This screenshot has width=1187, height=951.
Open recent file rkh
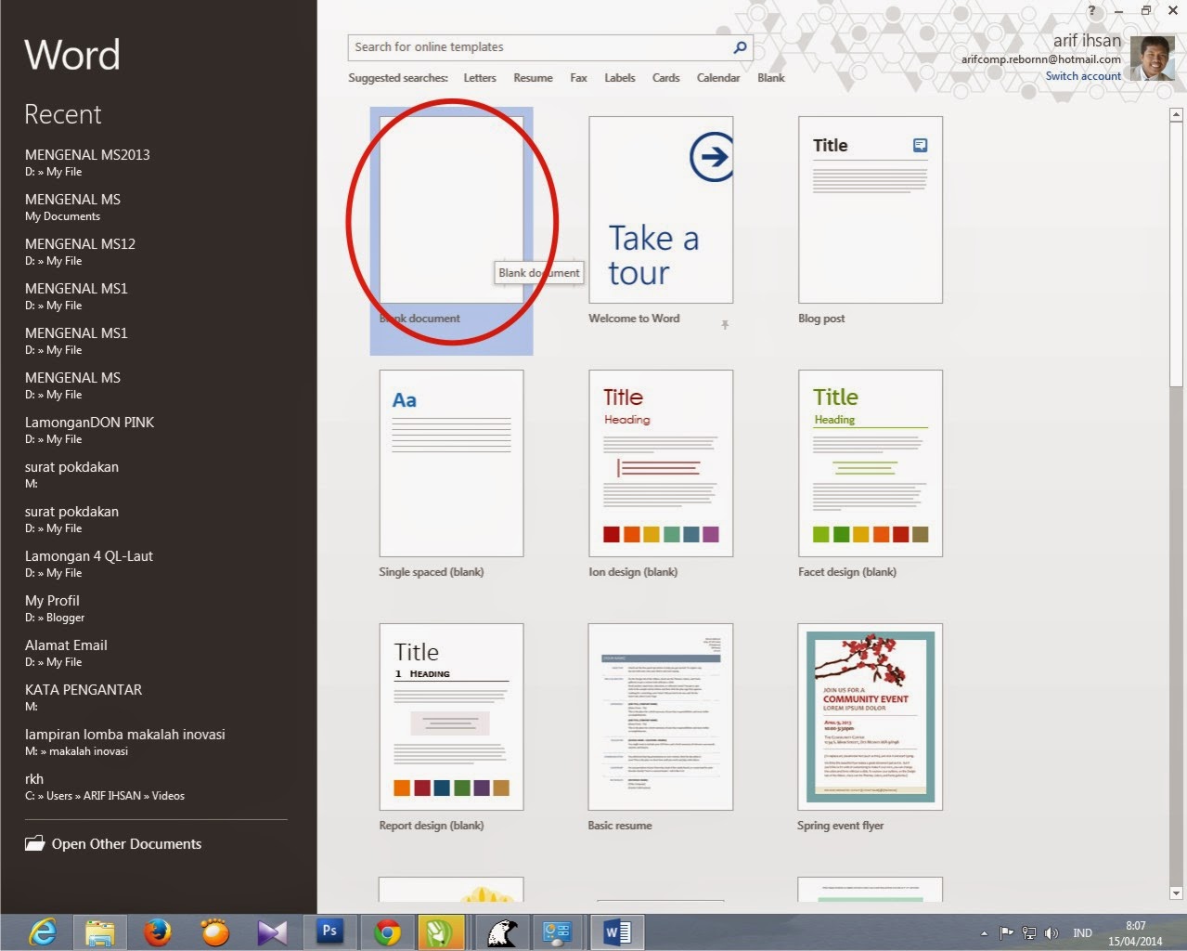pos(105,787)
